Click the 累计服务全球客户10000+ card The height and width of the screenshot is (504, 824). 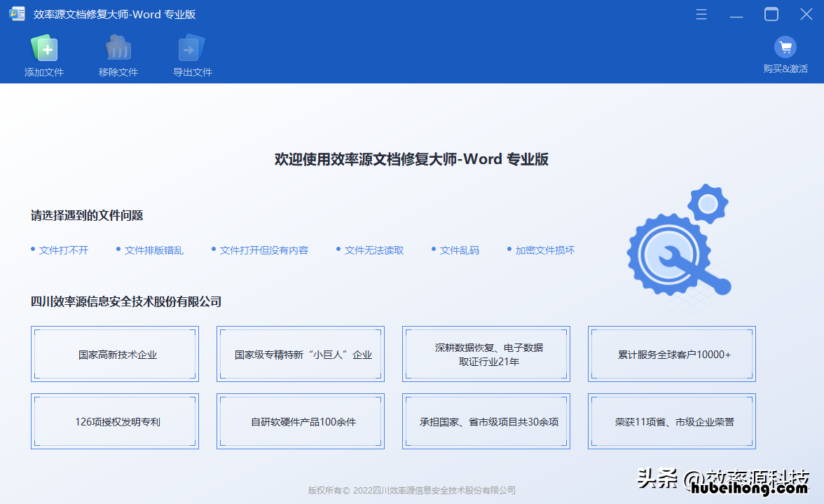coord(672,354)
